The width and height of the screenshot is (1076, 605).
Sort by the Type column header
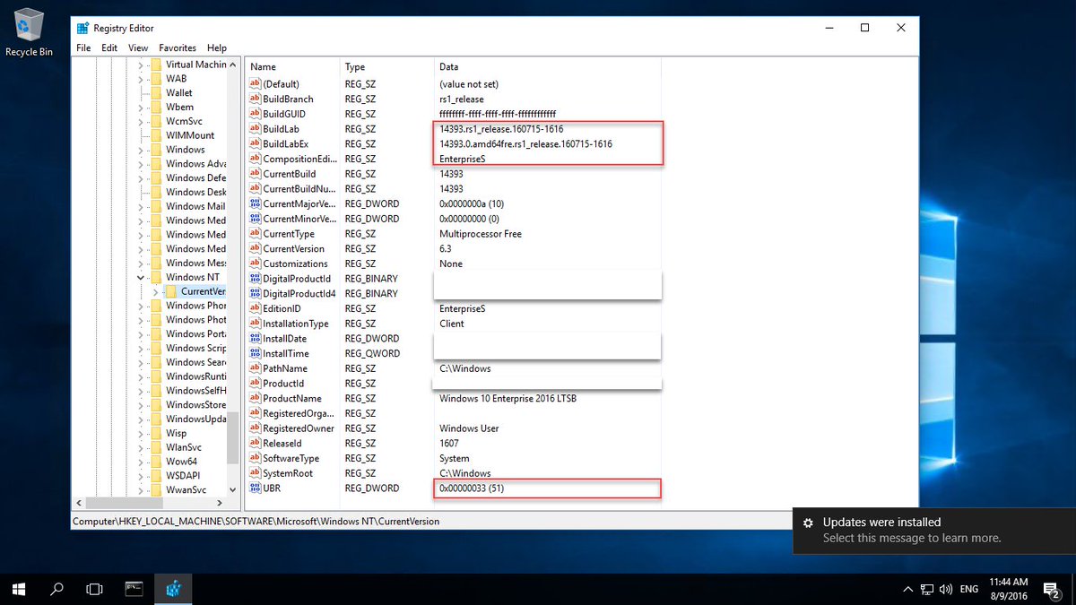tap(386, 67)
